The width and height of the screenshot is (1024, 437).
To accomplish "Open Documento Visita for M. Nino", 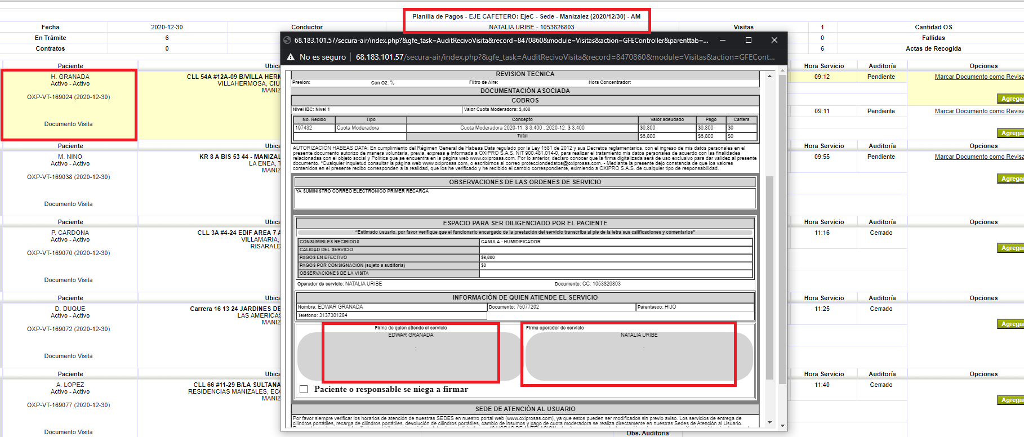I will tap(69, 204).
